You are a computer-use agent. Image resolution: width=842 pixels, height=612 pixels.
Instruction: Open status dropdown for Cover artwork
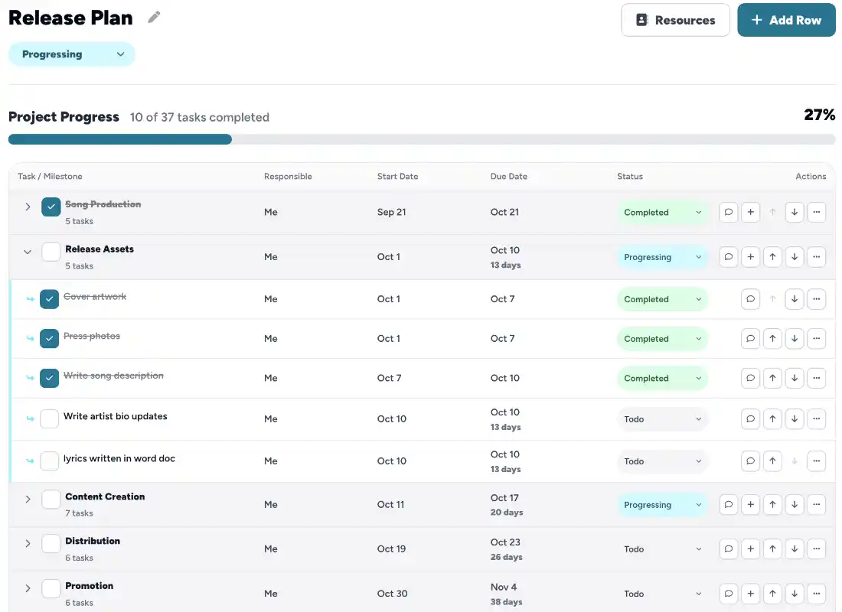pos(662,299)
